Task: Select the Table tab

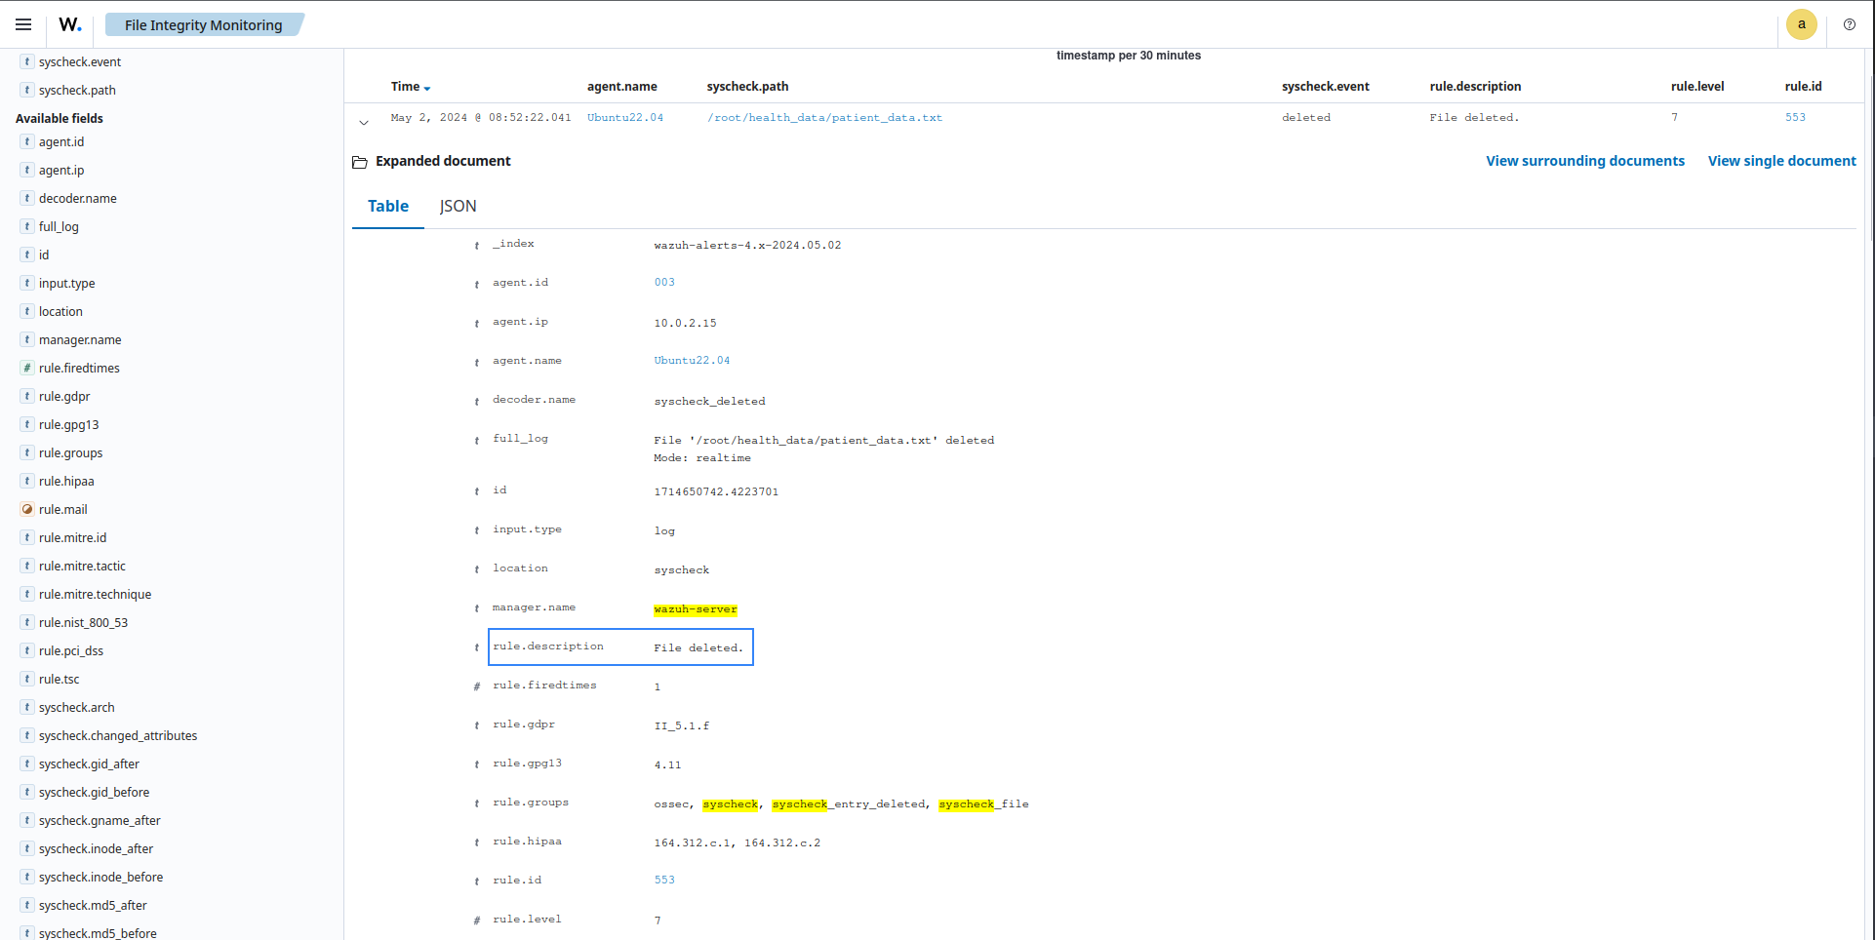Action: click(387, 206)
